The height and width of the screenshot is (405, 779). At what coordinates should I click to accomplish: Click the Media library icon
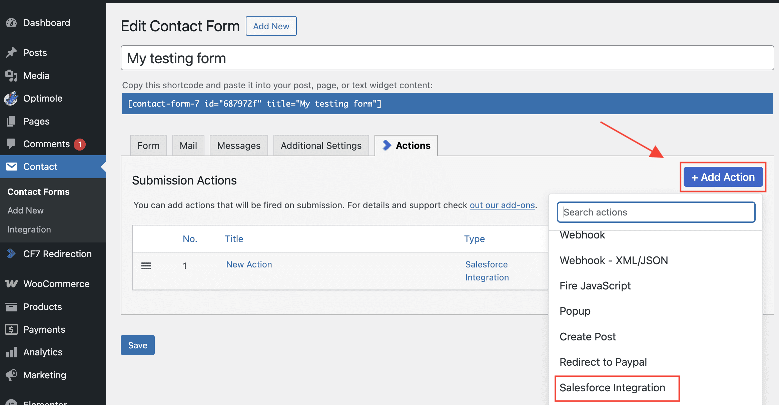coord(11,76)
